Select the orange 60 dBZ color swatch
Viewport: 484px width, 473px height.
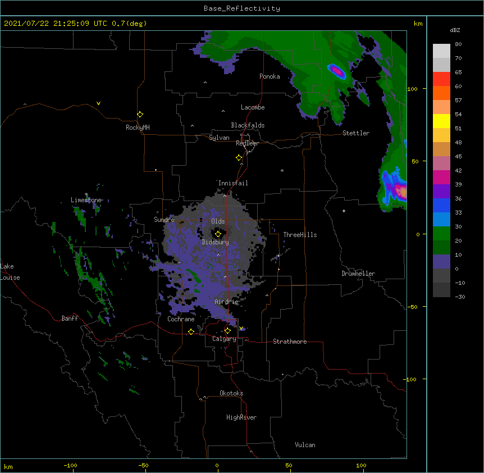pos(441,93)
